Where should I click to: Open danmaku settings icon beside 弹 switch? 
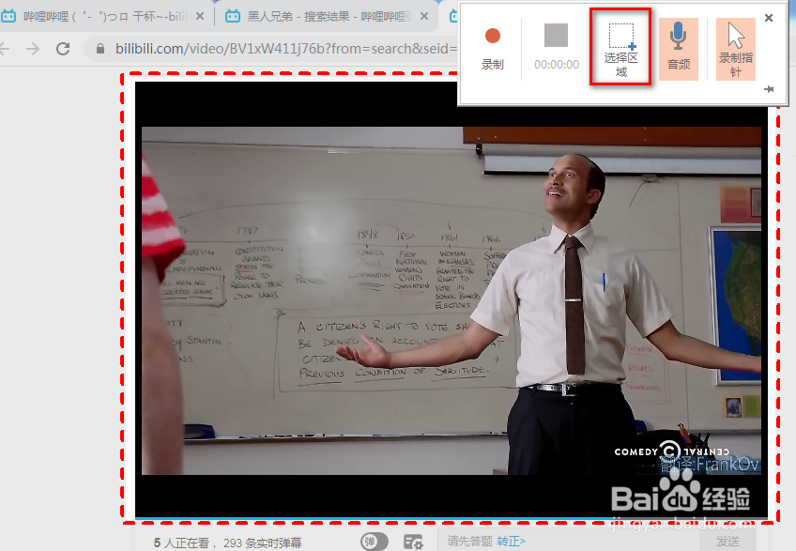click(x=413, y=542)
